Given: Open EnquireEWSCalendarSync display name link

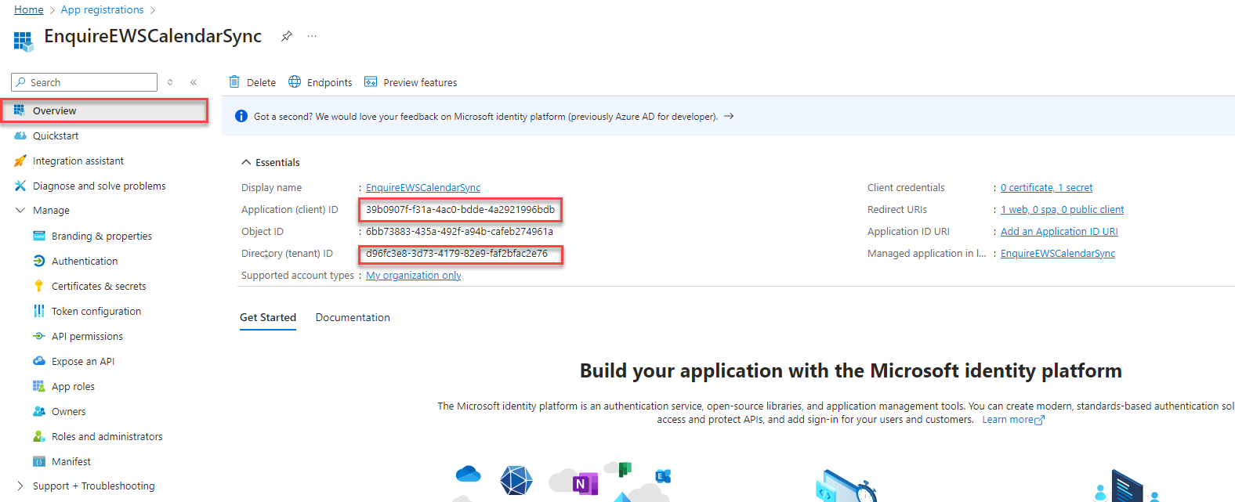Looking at the screenshot, I should 423,187.
